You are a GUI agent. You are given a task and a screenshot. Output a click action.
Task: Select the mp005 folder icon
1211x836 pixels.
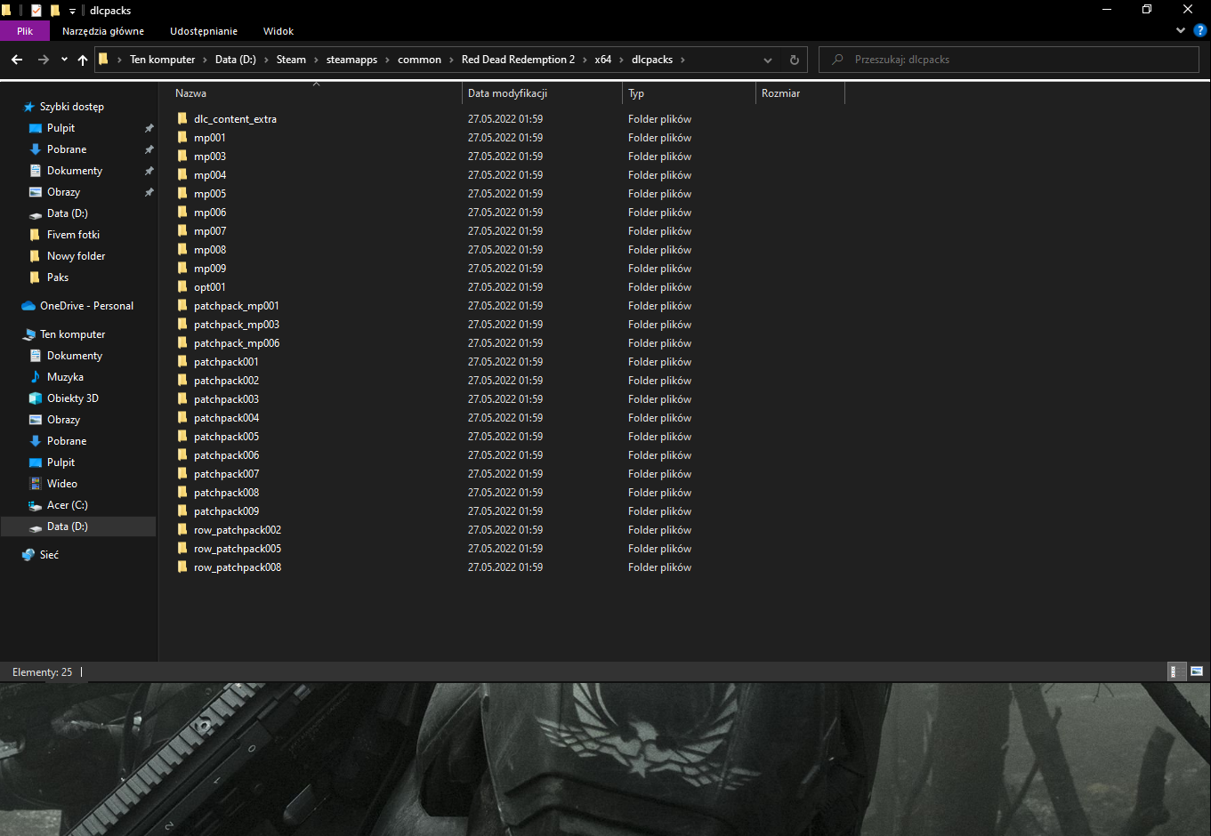pyautogui.click(x=182, y=193)
